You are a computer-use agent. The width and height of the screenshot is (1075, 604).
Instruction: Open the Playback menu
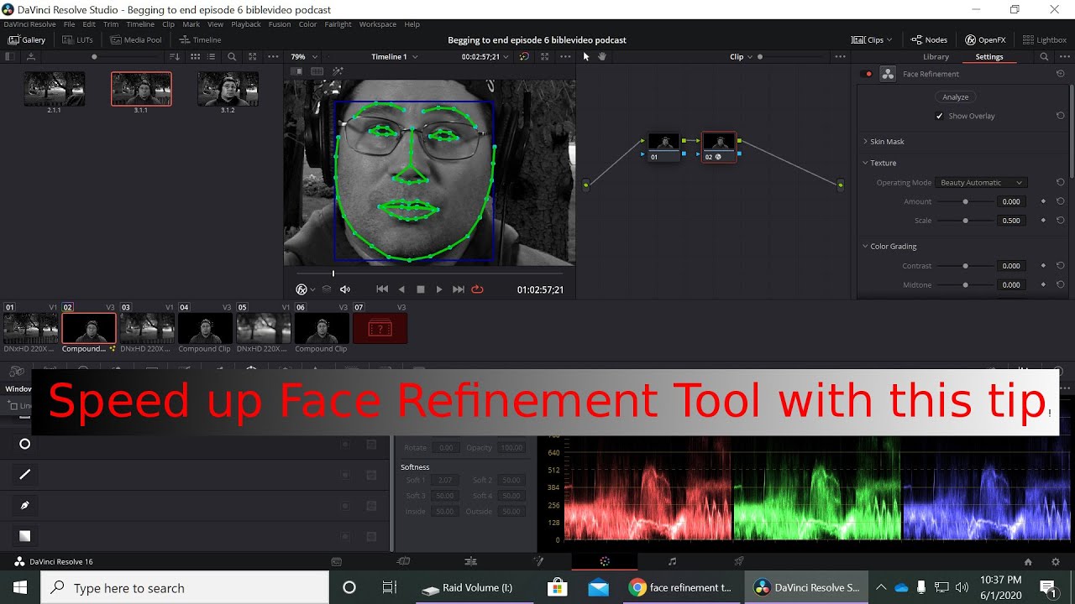(x=246, y=24)
